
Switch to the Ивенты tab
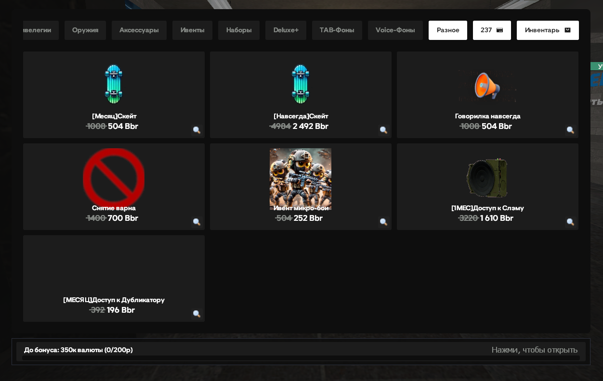(x=193, y=30)
